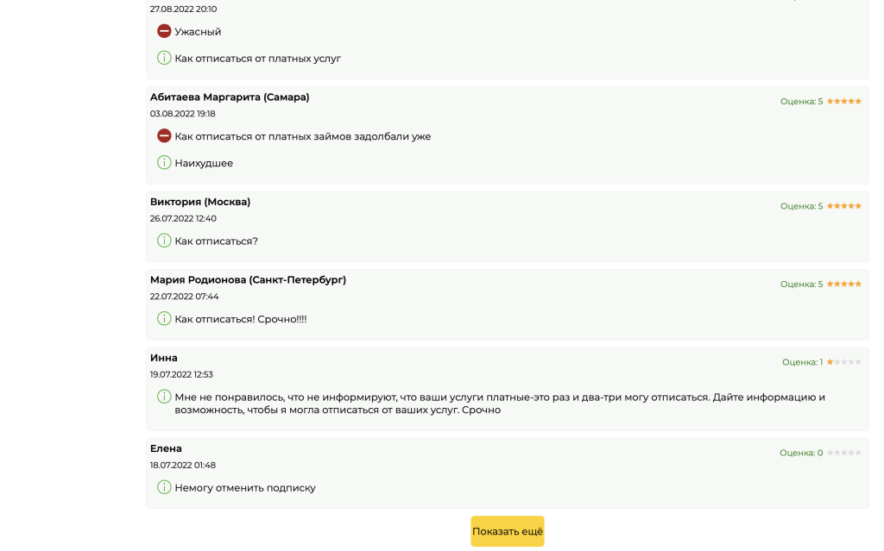Click reviewer name Инна
884x551 pixels.
[164, 358]
